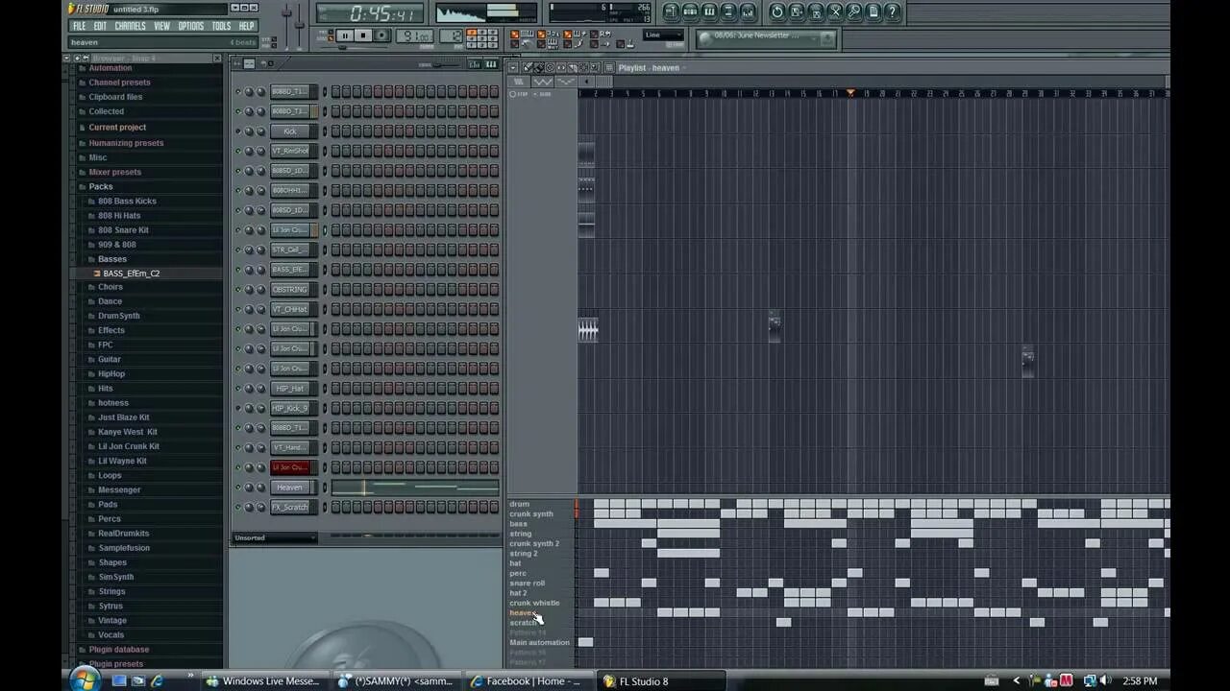Click the FX_Scratch channel button
The height and width of the screenshot is (691, 1230).
[290, 508]
